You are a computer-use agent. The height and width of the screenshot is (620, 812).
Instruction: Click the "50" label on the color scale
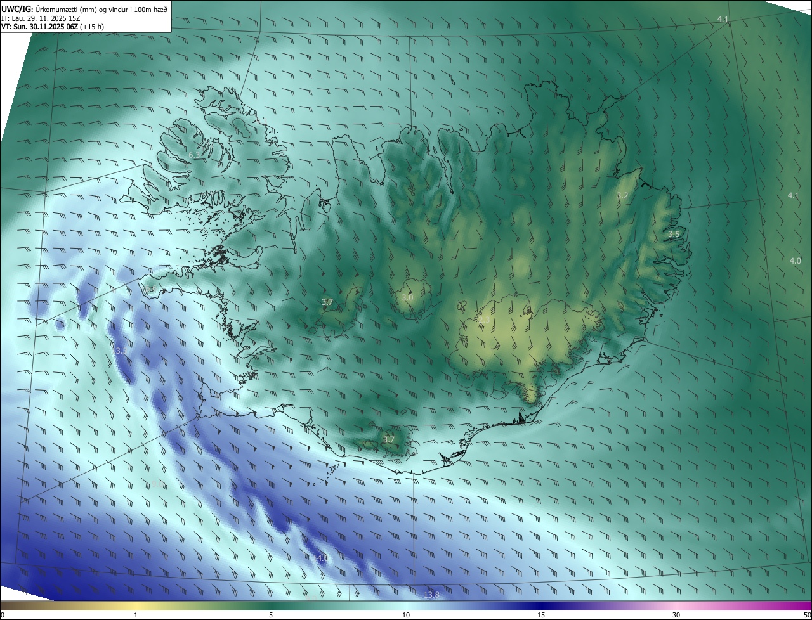coord(807,615)
